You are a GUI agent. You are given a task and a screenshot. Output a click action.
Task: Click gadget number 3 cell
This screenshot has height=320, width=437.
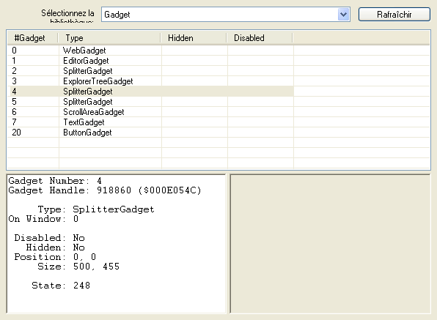33,81
